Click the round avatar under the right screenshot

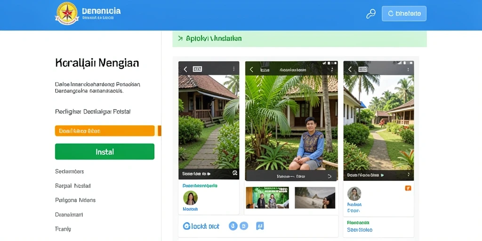point(354,193)
